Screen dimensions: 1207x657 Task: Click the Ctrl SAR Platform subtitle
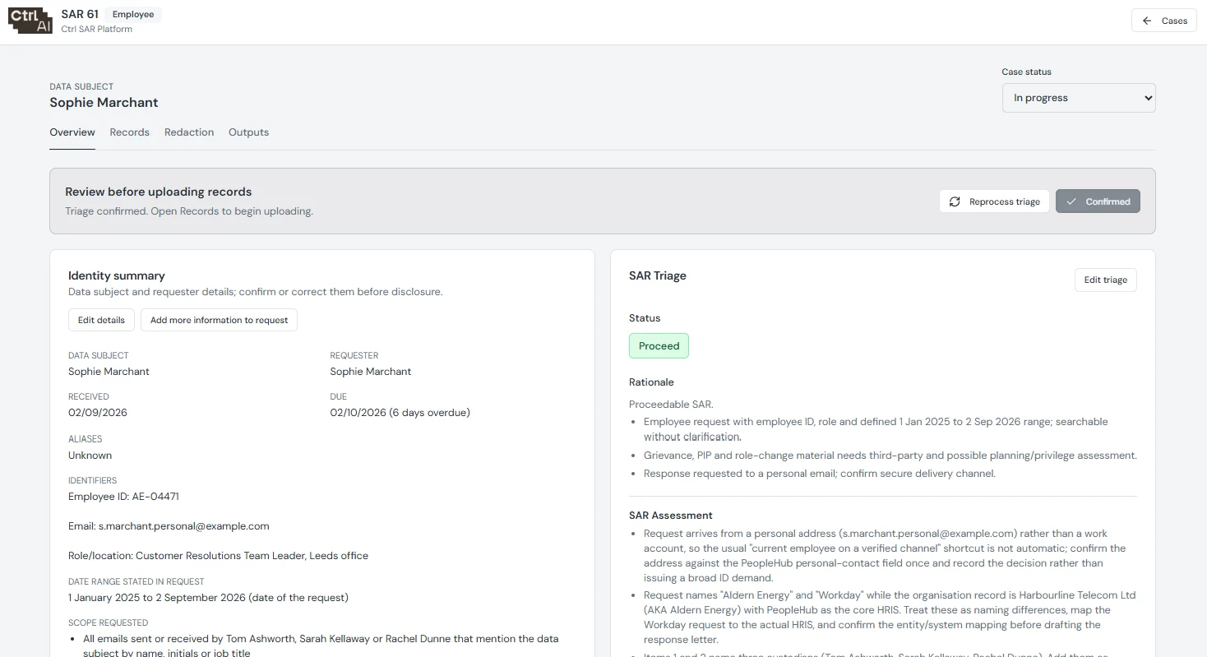tap(97, 29)
